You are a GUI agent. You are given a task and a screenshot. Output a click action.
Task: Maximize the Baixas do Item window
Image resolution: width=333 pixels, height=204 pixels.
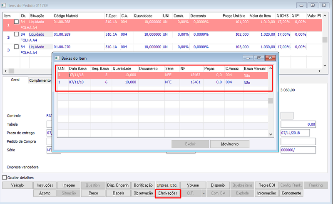click(259, 58)
